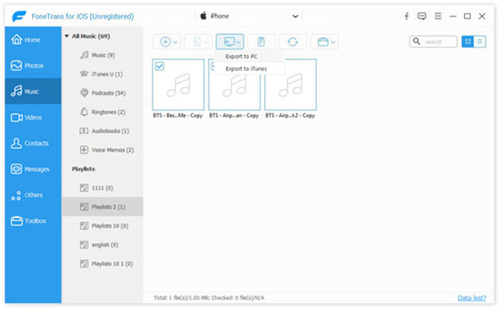Click the Playlists heading
The width and height of the screenshot is (500, 309).
coord(83,169)
